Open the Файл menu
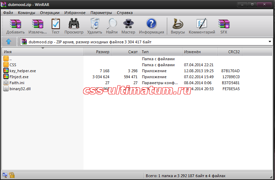Screen dimensions: 275x180 click(x=8, y=13)
